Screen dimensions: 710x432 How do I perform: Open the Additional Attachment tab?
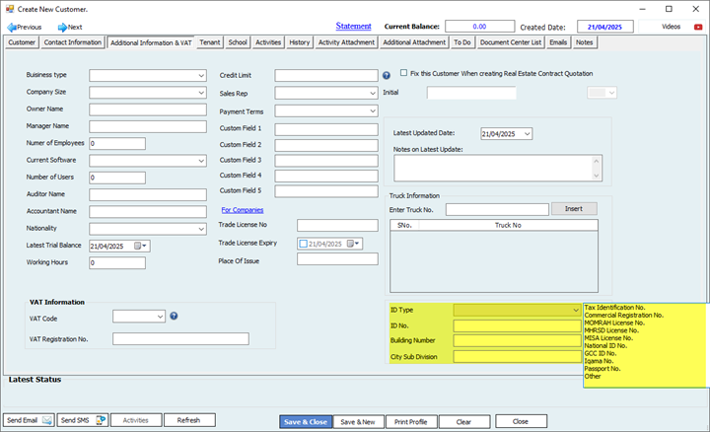[414, 42]
